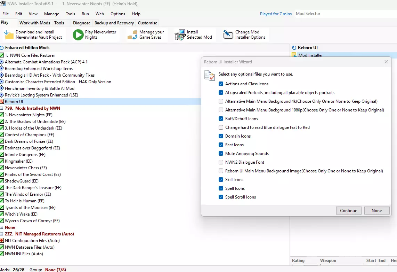The height and width of the screenshot is (272, 397).
Task: Click the Install Selected Mod icon
Action: (180, 34)
